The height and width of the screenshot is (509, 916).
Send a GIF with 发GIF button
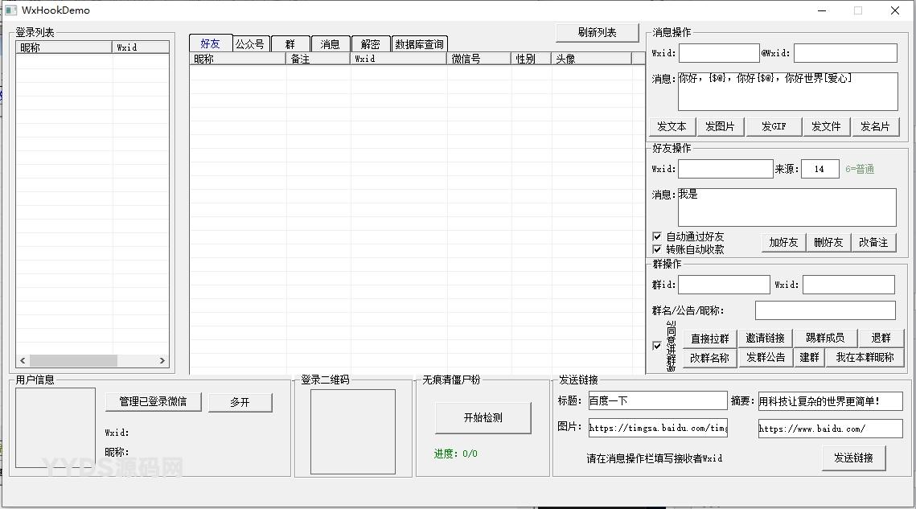coord(774,127)
